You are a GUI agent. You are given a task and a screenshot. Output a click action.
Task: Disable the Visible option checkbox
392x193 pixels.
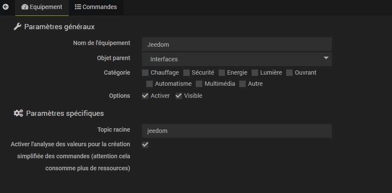point(179,96)
